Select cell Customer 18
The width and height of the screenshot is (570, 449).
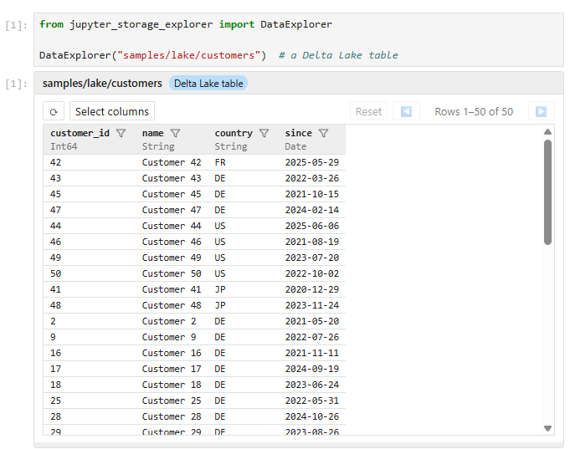point(172,385)
